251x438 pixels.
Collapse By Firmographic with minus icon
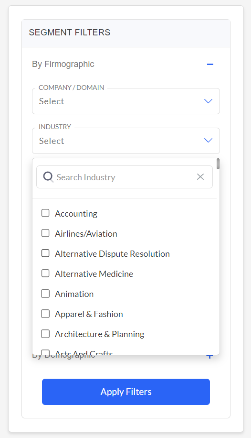[x=210, y=64]
